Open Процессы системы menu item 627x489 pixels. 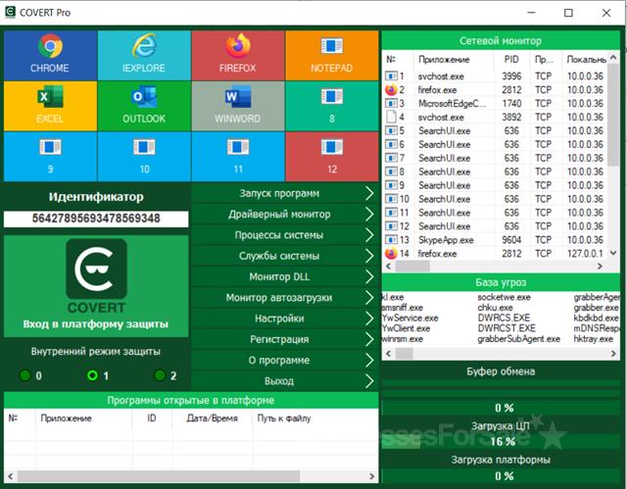coord(277,235)
